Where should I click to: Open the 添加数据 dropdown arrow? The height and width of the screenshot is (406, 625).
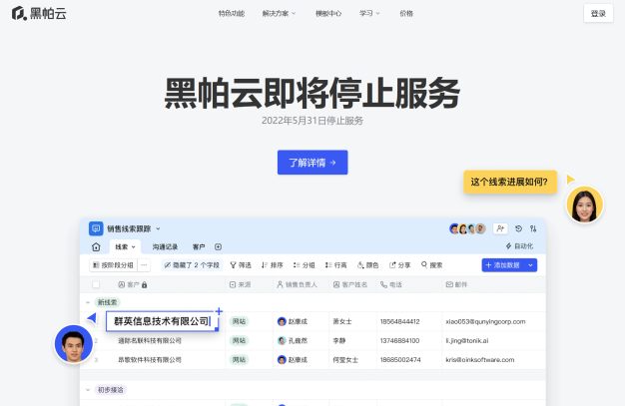530,265
